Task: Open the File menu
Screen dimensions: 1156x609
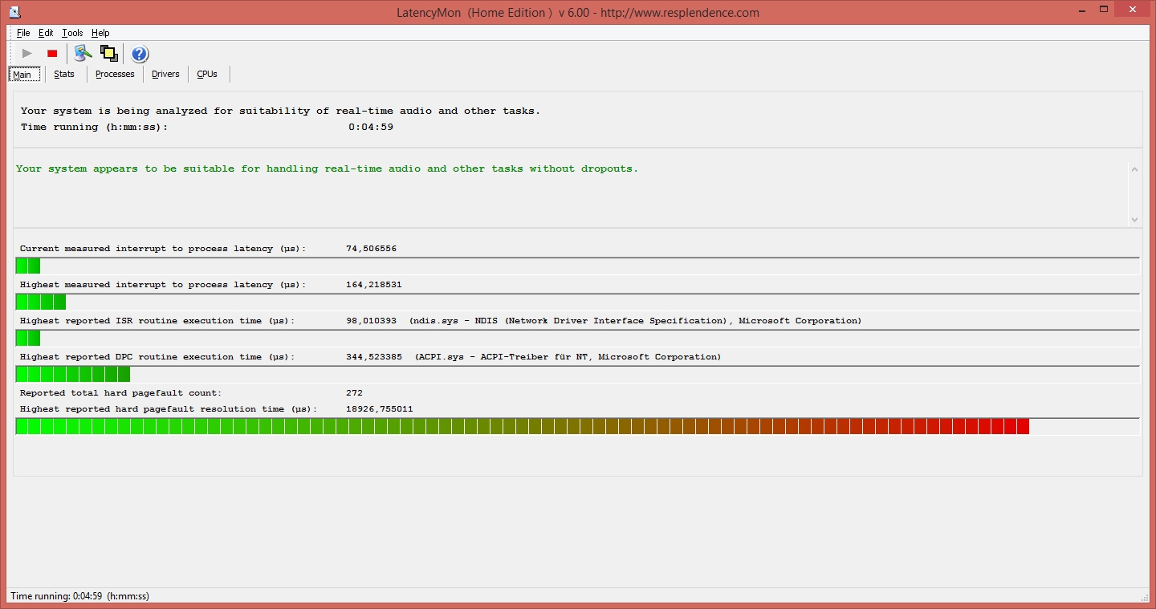Action: 23,33
